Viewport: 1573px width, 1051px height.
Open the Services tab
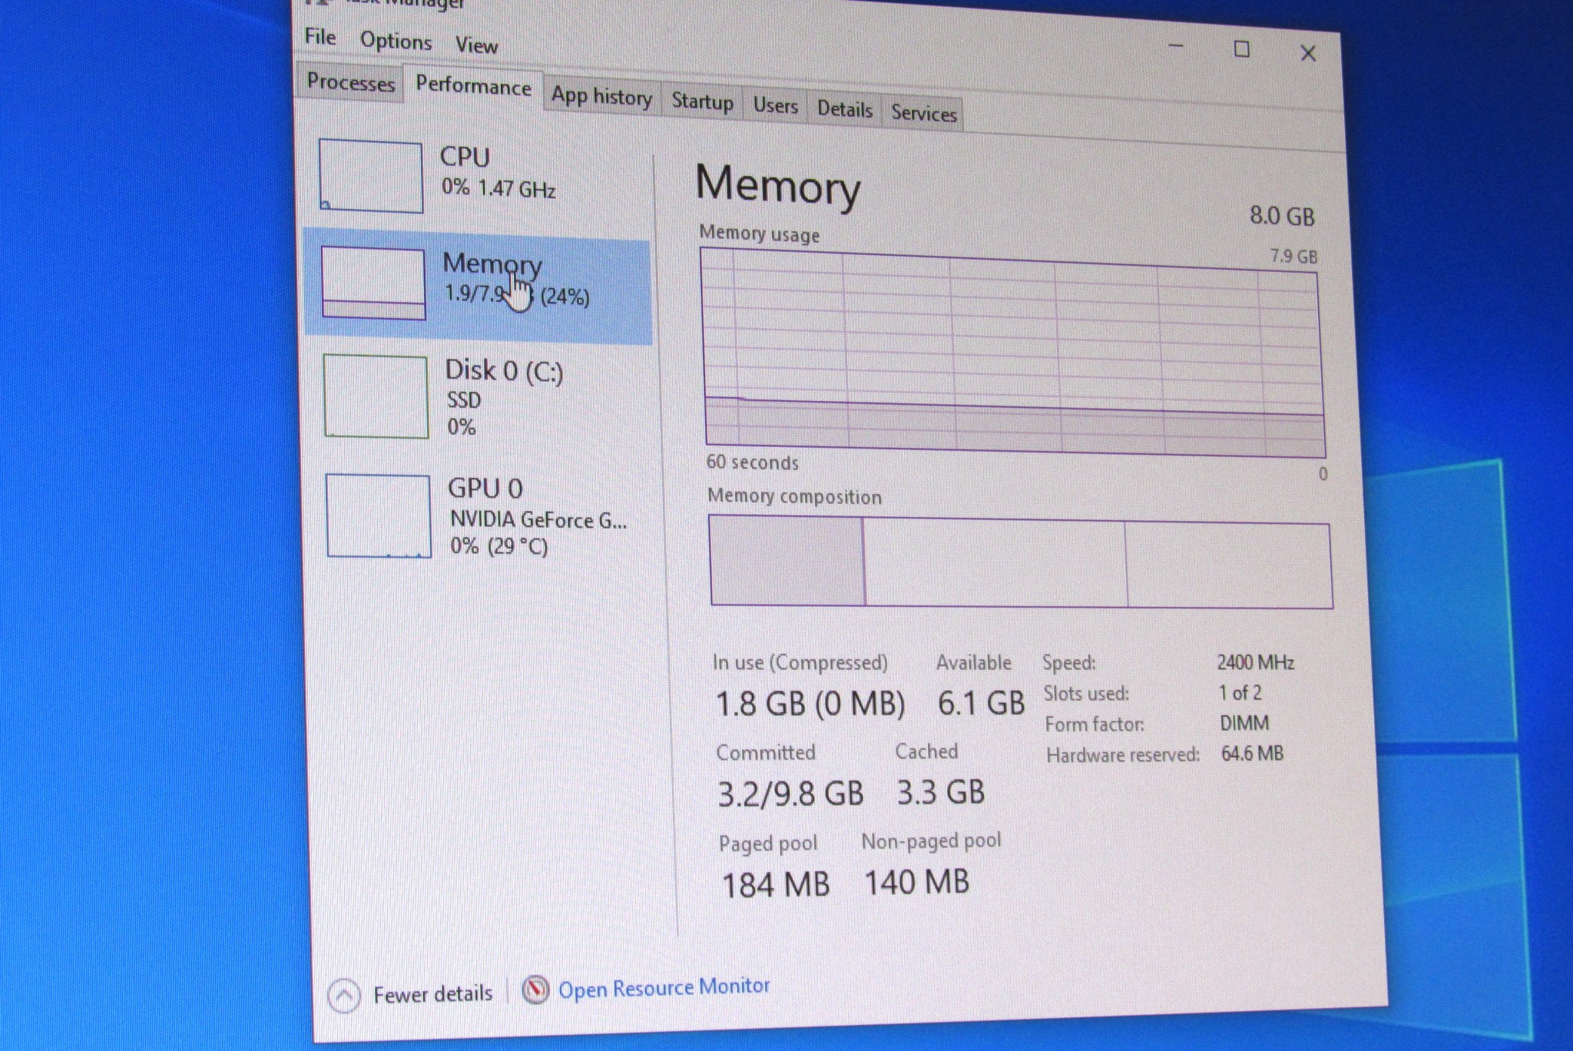pos(923,114)
